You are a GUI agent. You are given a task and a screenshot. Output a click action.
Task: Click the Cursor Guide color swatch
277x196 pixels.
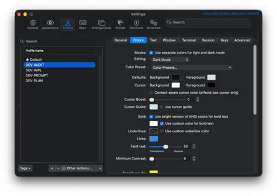(154, 107)
